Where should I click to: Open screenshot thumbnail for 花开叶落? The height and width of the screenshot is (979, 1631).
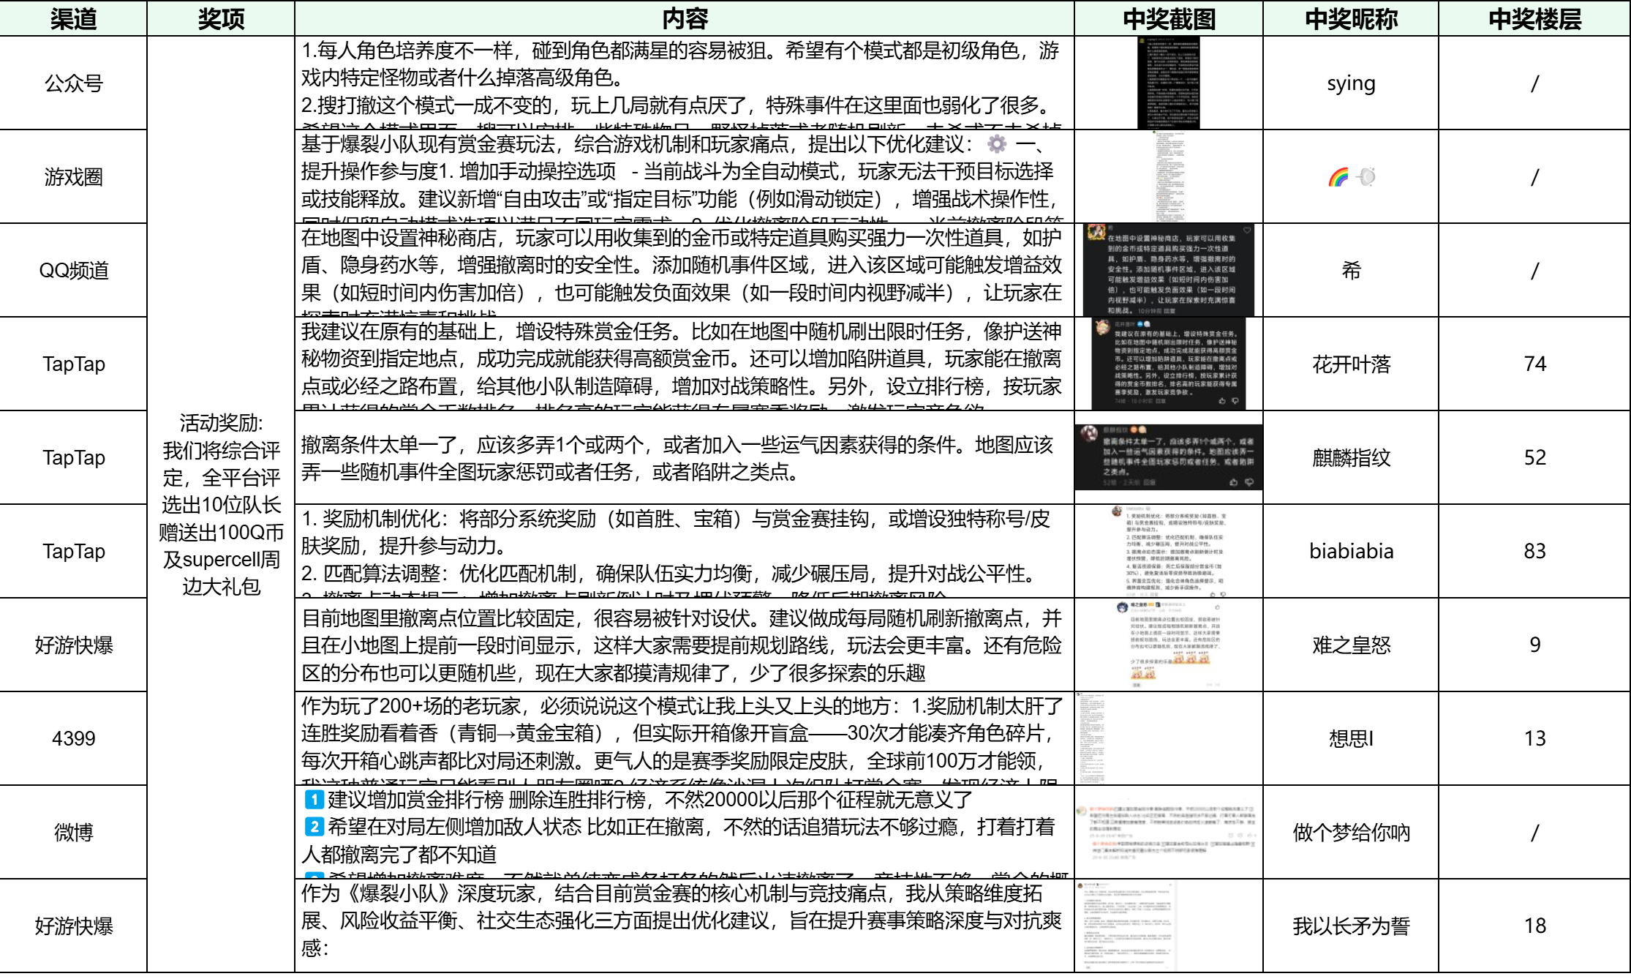[1168, 364]
